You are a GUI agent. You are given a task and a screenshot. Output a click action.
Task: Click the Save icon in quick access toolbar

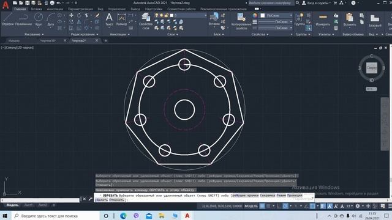click(27, 3)
